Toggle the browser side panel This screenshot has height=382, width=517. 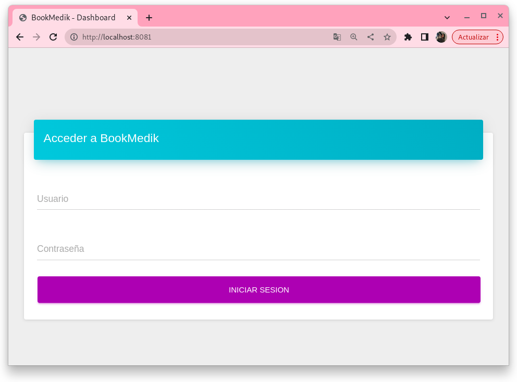tap(425, 37)
